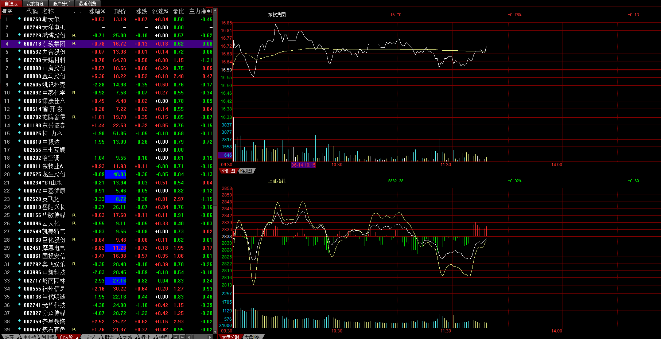Click the R icon next to 炼石有色
661x339 pixels.
tap(74, 330)
